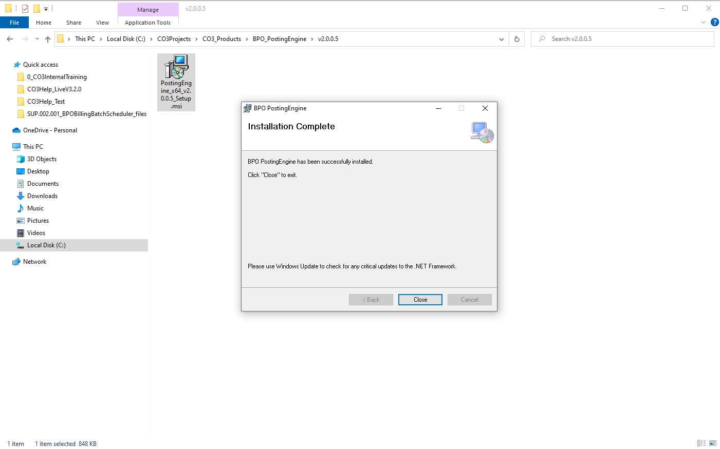Click the Network icon in navigation pane

[16, 262]
